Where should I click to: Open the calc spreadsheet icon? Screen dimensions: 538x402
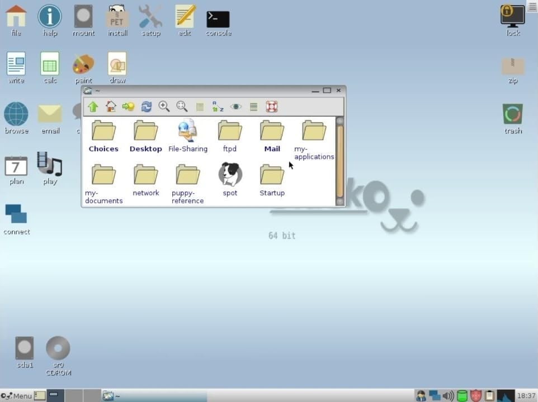click(50, 68)
